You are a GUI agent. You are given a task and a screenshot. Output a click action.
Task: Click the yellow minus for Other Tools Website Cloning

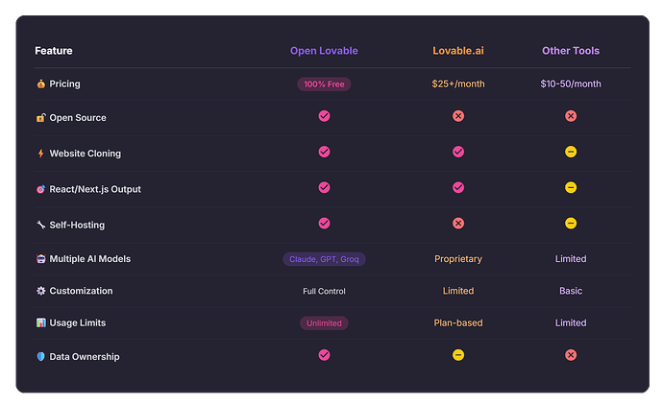click(571, 152)
